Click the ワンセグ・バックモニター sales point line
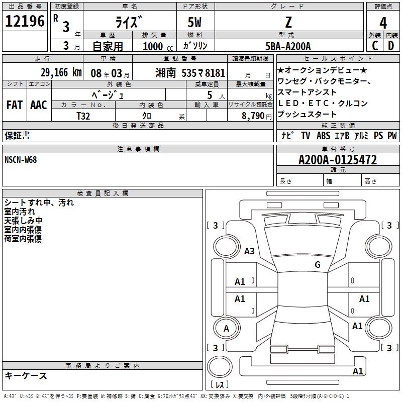The height and width of the screenshot is (402, 402). (324, 81)
